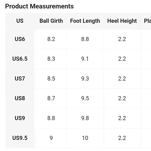Click the Heel Height column header
The height and width of the screenshot is (151, 151).
point(122,21)
